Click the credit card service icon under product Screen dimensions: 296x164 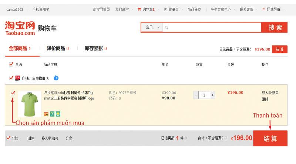(x=46, y=114)
